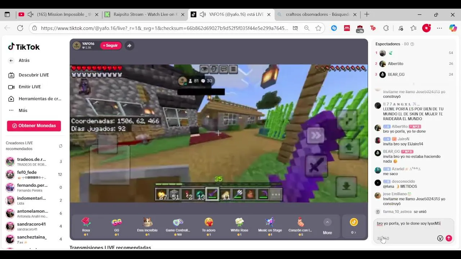Image resolution: width=461 pixels, height=259 pixels.
Task: Open Espectadores info help icon
Action: pyautogui.click(x=412, y=44)
